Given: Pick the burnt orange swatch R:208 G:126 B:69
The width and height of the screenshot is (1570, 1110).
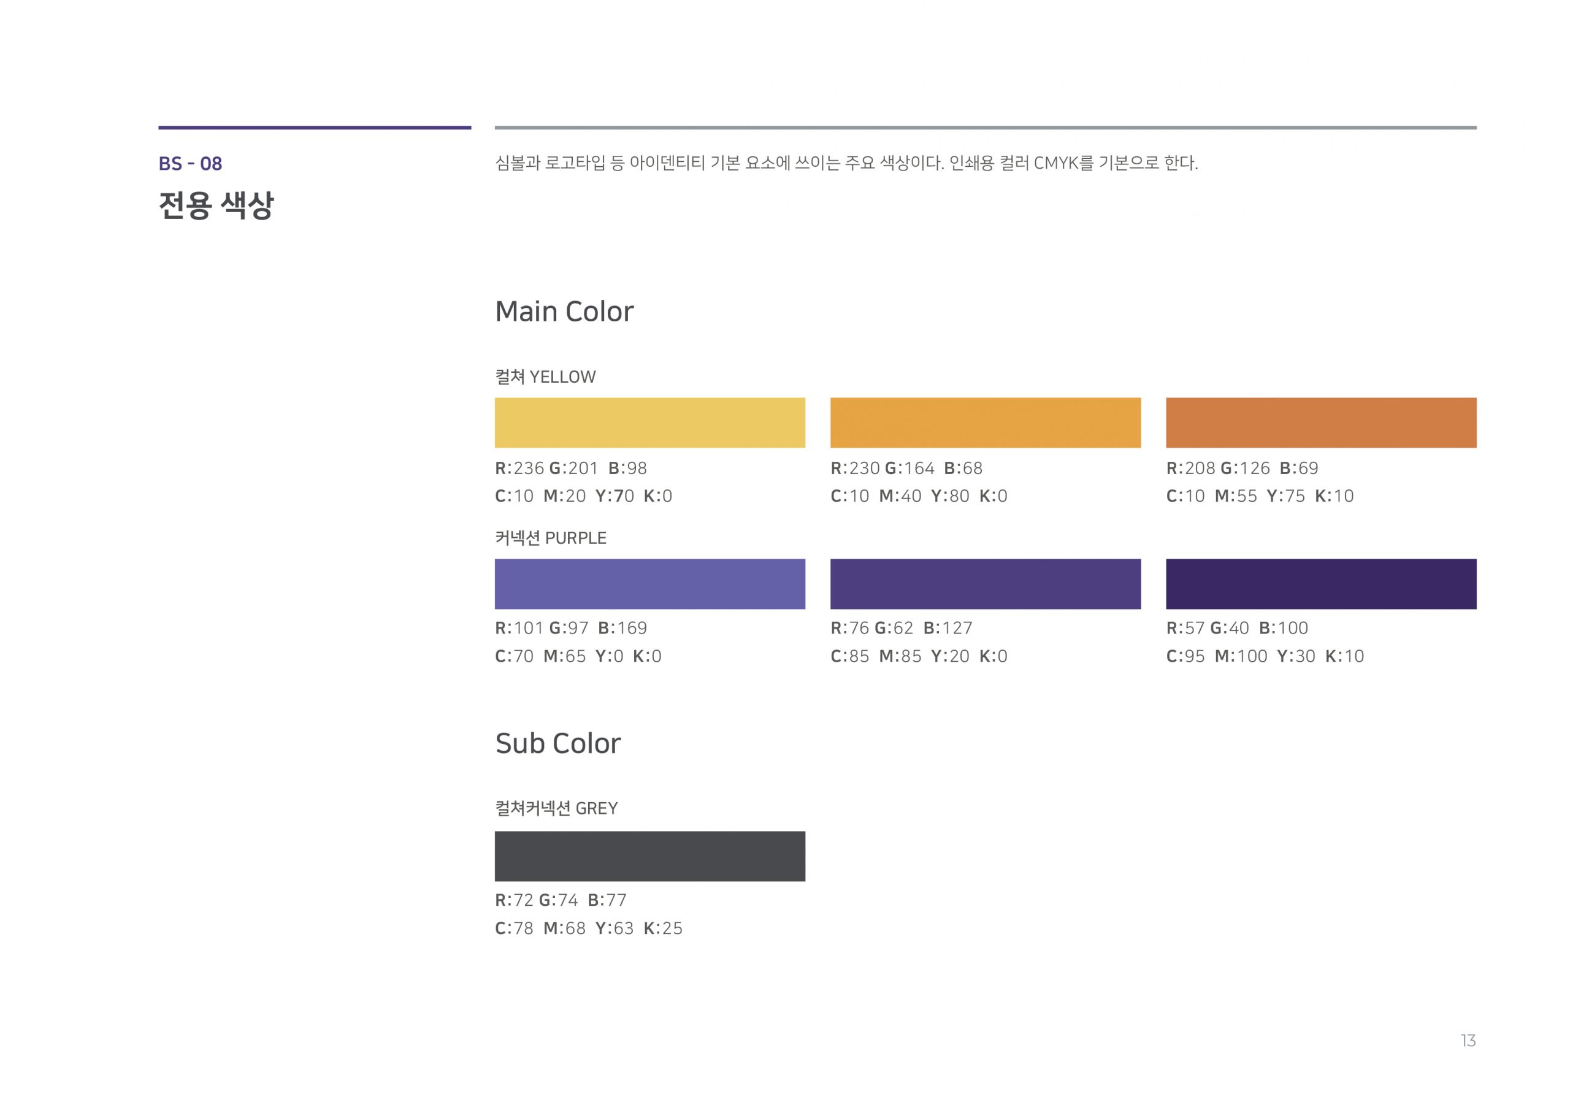Looking at the screenshot, I should [1321, 423].
